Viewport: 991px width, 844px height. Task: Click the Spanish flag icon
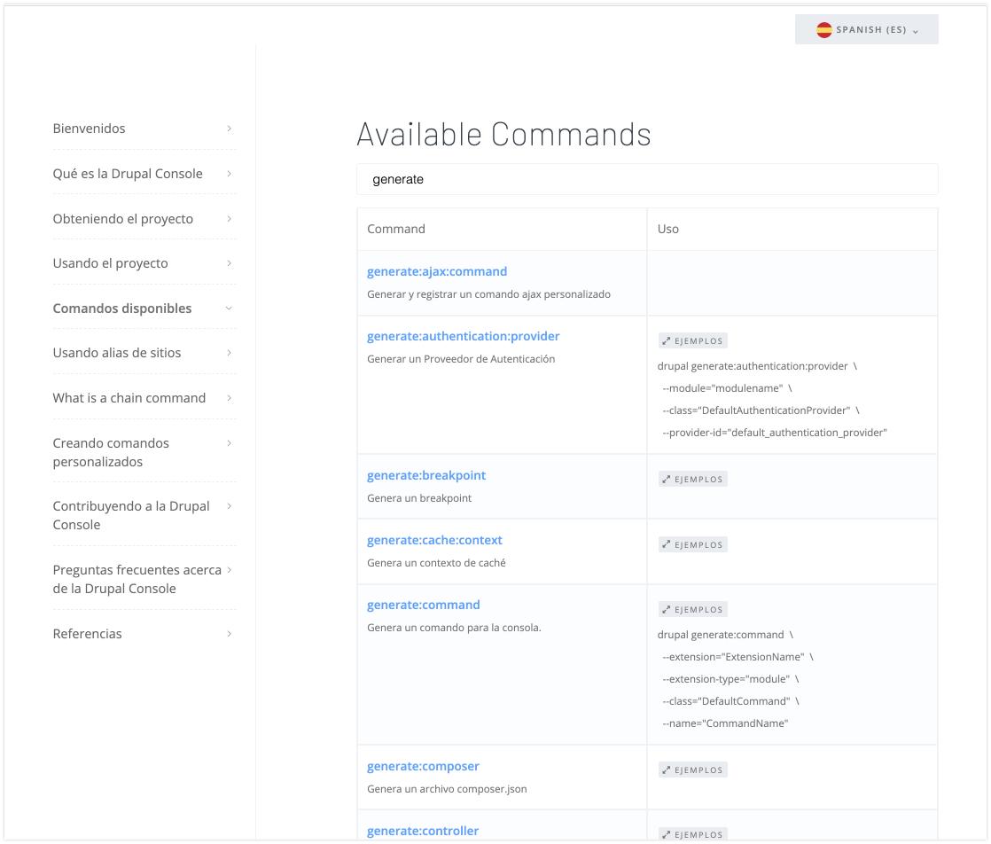824,30
